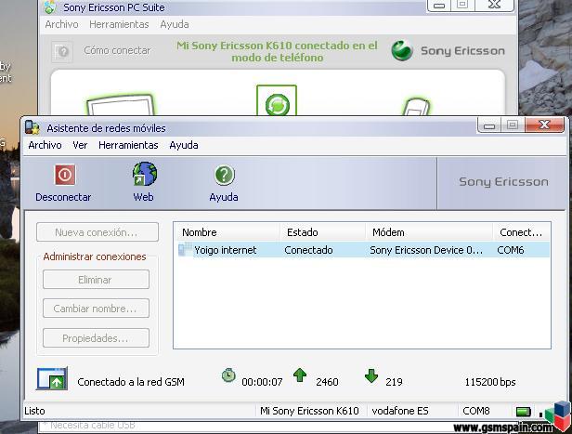Click the red Desconectar power icon
The width and height of the screenshot is (572, 434).
[x=65, y=175]
